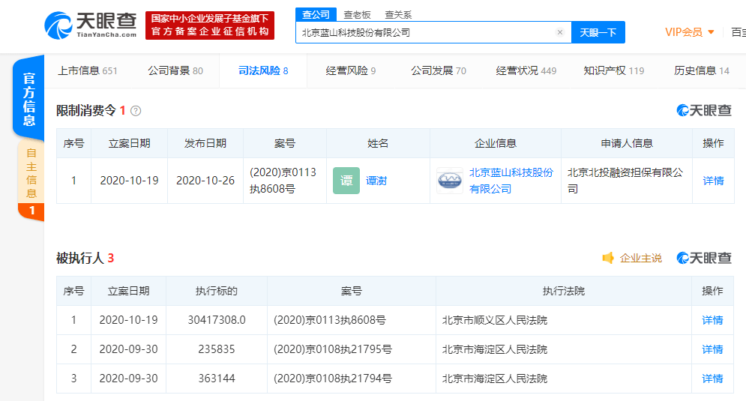Clear the search box with the X icon
Screen dimensions: 746x401
(559, 32)
